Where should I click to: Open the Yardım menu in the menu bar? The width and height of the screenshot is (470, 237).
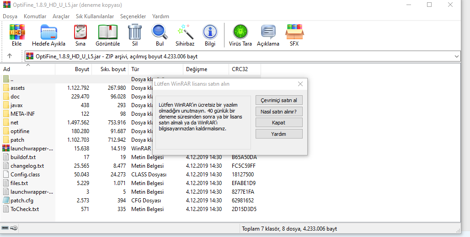pyautogui.click(x=160, y=16)
